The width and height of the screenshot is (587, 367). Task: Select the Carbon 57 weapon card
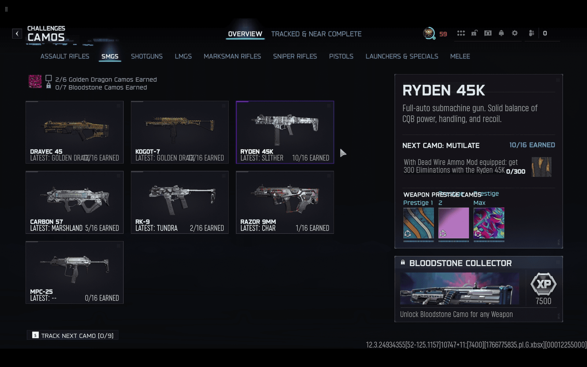tap(75, 202)
